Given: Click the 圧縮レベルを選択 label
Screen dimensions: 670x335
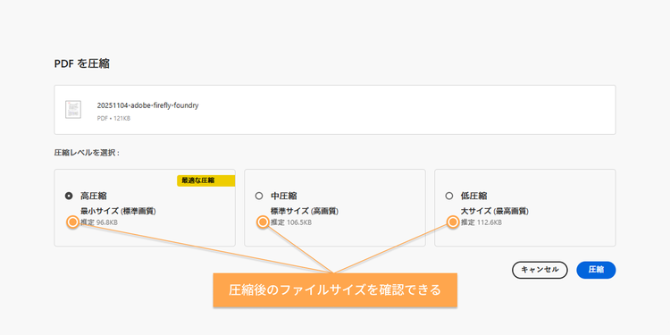Looking at the screenshot, I should click(x=87, y=153).
